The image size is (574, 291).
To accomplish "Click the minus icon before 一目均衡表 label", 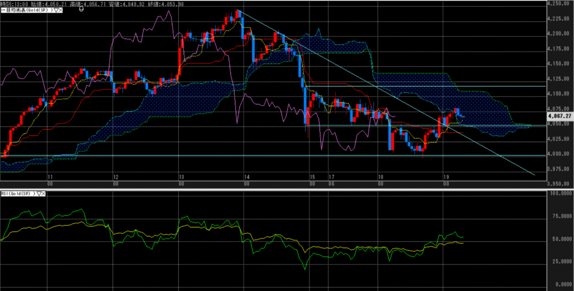I will tap(2, 10).
